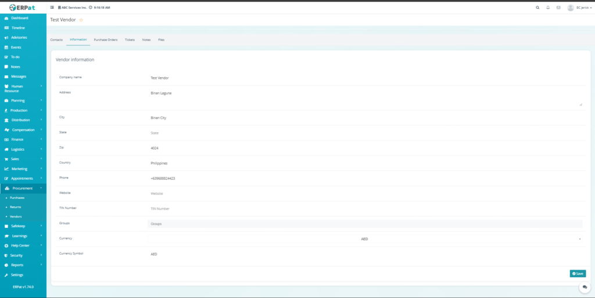Click the Country field with Philippines
595x298 pixels.
[x=365, y=163]
